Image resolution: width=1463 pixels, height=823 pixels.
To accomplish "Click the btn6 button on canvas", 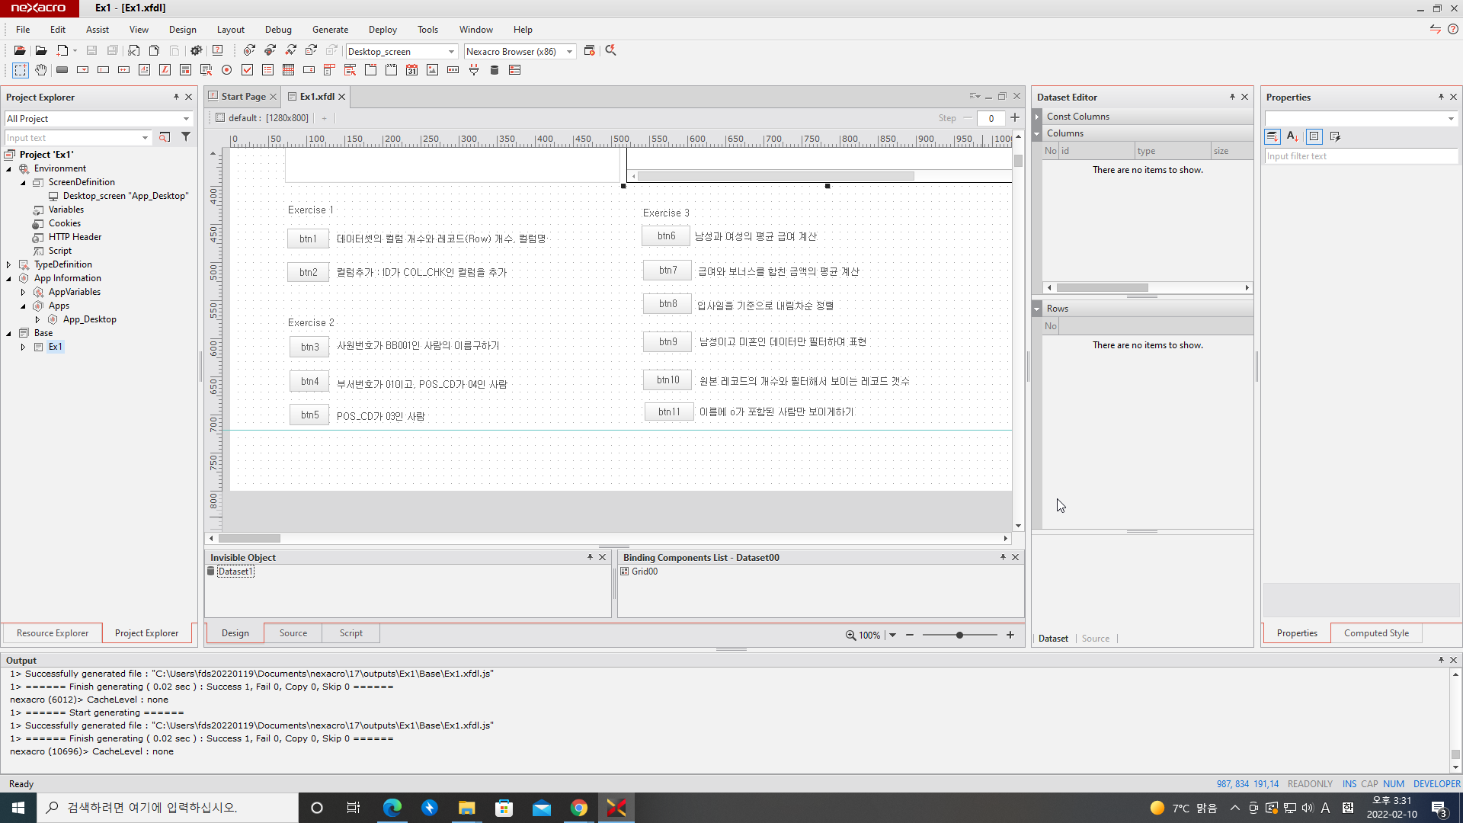I will tap(666, 236).
